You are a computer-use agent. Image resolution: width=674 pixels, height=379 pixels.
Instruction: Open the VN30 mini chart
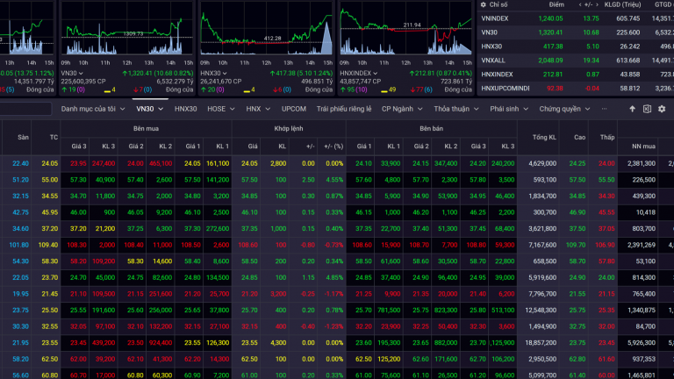coord(126,29)
